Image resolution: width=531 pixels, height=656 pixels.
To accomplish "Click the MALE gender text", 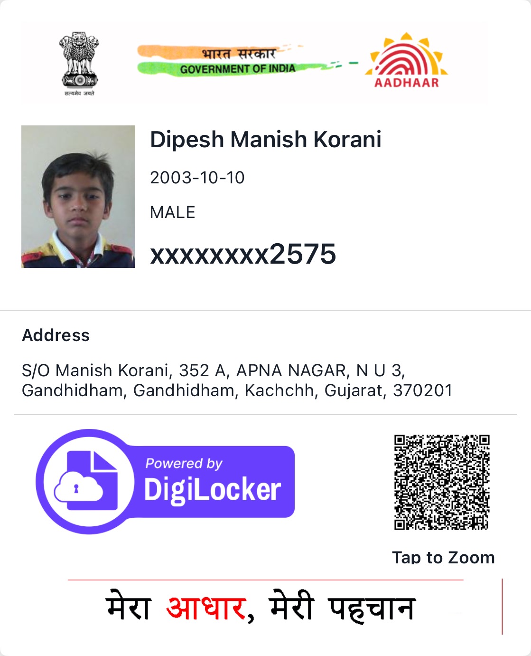I will (173, 212).
